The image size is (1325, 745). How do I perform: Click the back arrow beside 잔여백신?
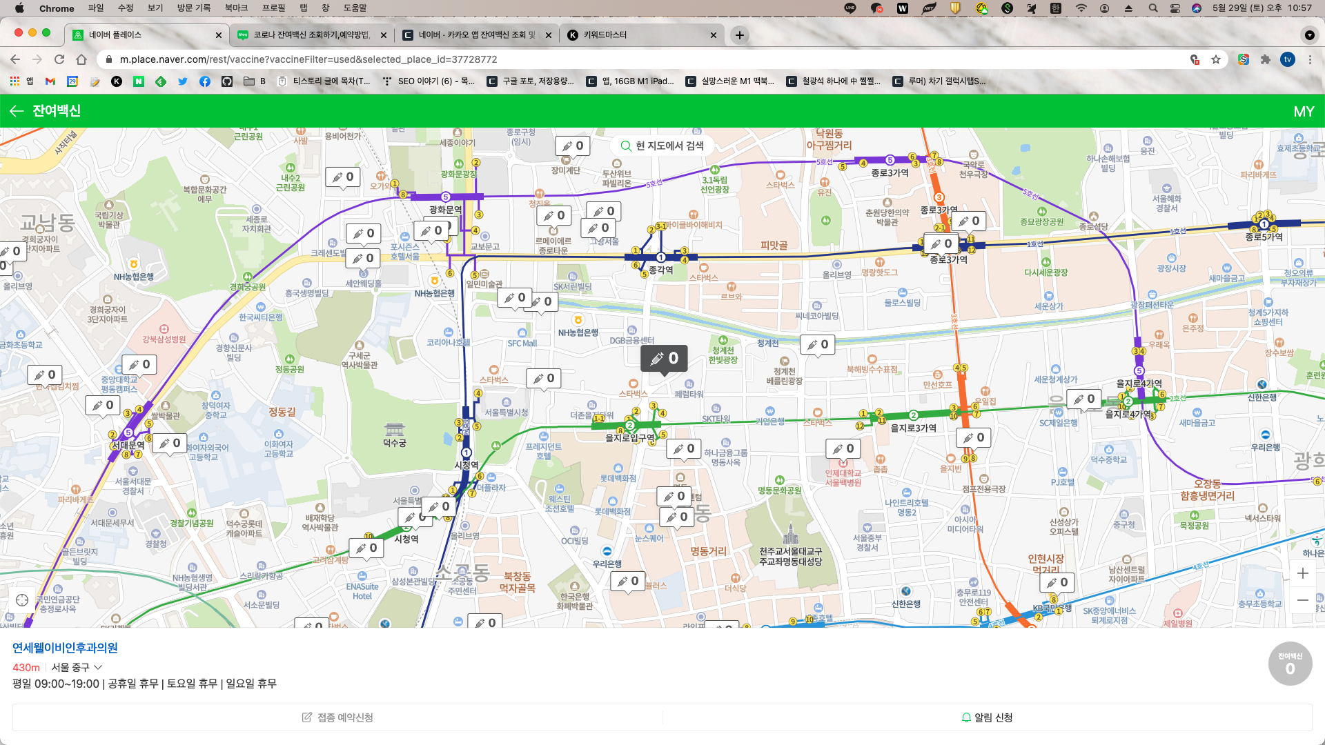pos(17,111)
